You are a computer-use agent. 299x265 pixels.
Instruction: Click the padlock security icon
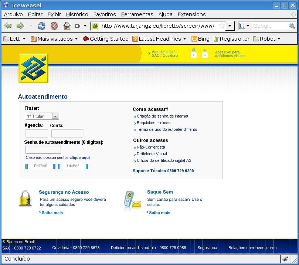click(x=26, y=198)
